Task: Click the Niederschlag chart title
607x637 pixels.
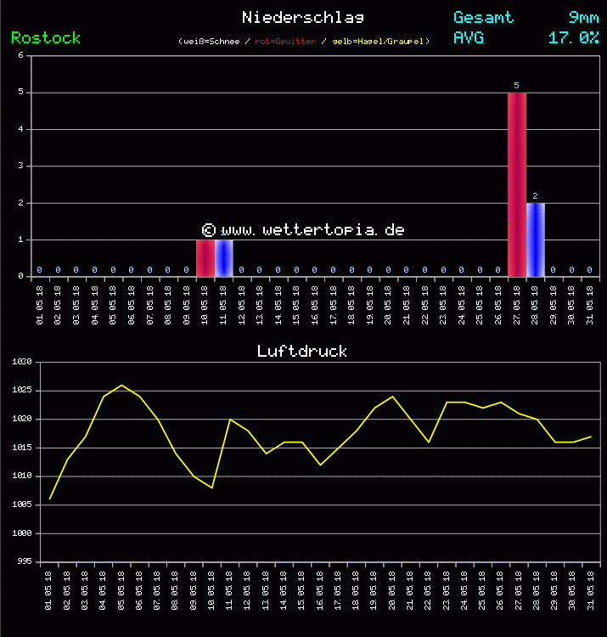Action: 302,17
